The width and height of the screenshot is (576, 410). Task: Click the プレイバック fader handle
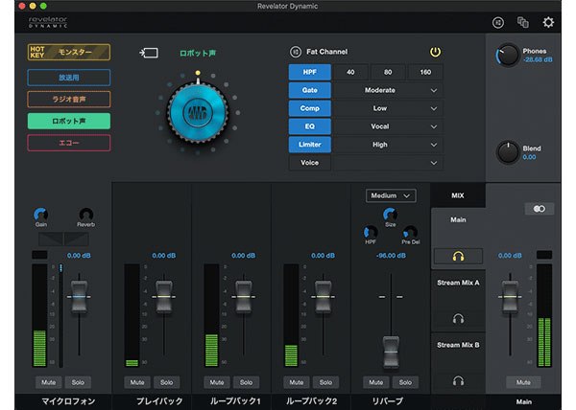[164, 296]
